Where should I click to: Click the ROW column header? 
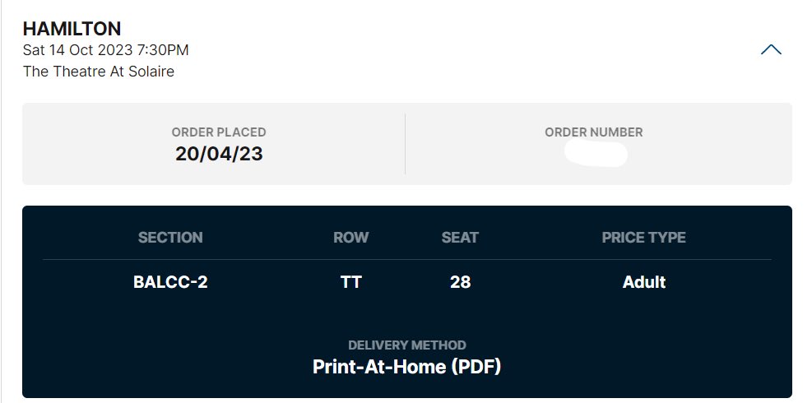tap(350, 237)
